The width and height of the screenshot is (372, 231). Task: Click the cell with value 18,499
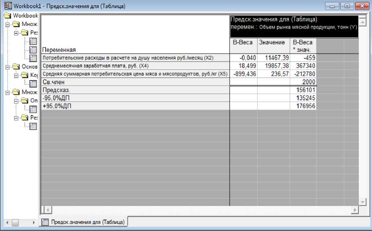click(244, 66)
